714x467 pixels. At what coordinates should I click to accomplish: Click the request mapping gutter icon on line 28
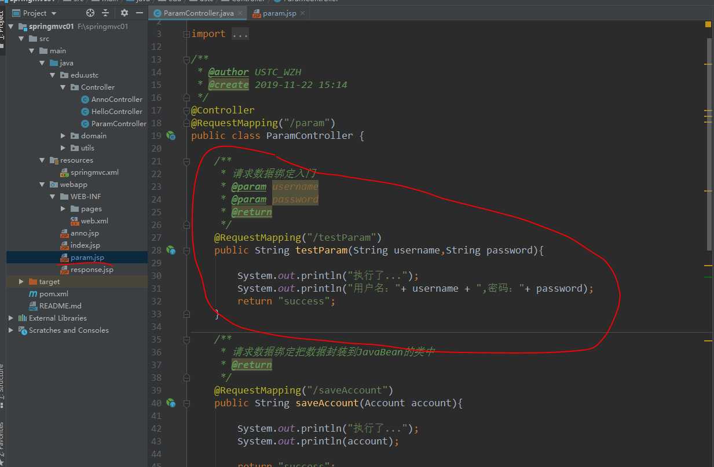[x=171, y=250]
